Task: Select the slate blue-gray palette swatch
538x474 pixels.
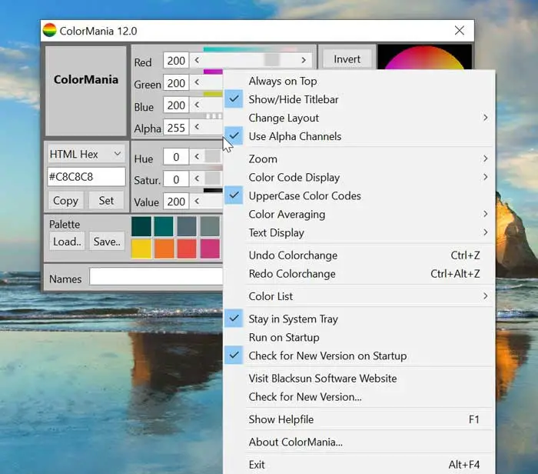Action: 187,226
